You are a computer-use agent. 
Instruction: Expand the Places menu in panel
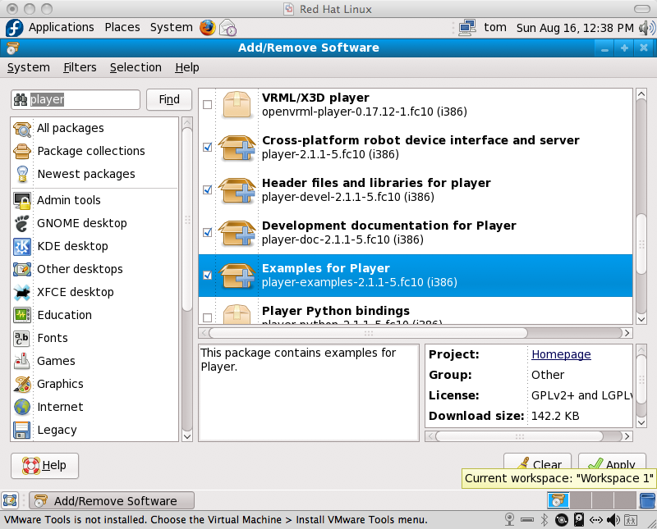point(122,27)
